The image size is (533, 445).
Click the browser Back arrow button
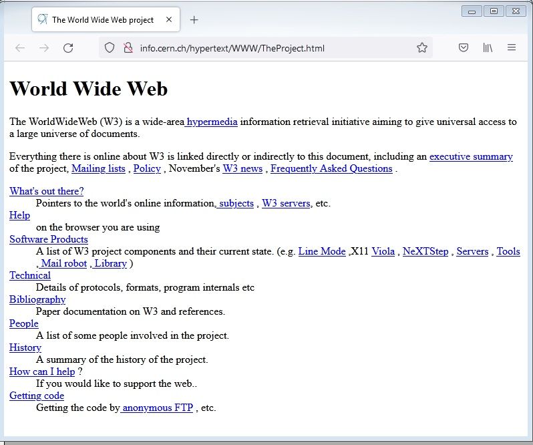20,47
